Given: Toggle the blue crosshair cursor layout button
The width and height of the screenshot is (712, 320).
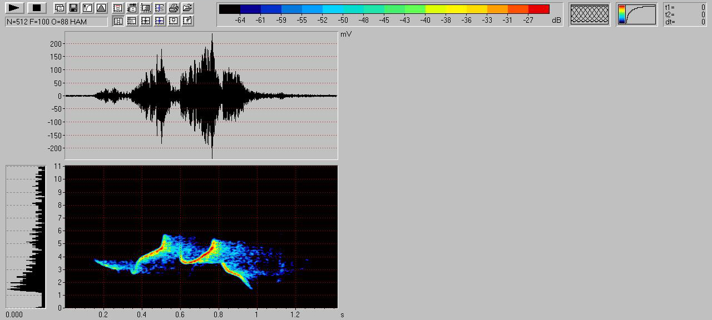Looking at the screenshot, I should coord(160,21).
